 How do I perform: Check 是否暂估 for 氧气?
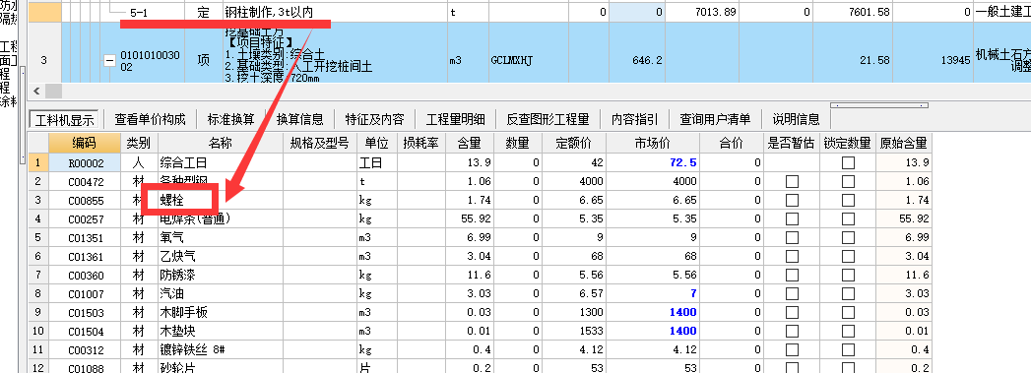coord(793,238)
